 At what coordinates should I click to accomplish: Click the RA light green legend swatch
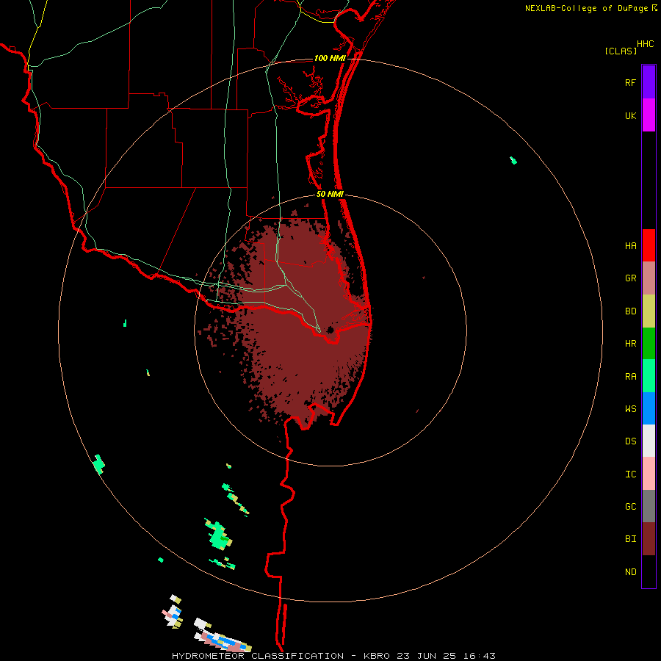(649, 376)
